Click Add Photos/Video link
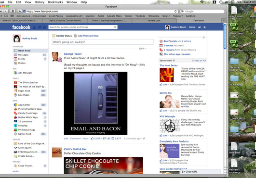Image resolution: width=256 pixels, height=178 pixels. (x=86, y=36)
